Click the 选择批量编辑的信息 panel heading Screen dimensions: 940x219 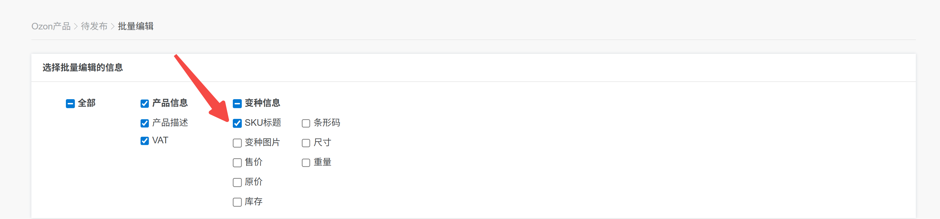coord(83,67)
